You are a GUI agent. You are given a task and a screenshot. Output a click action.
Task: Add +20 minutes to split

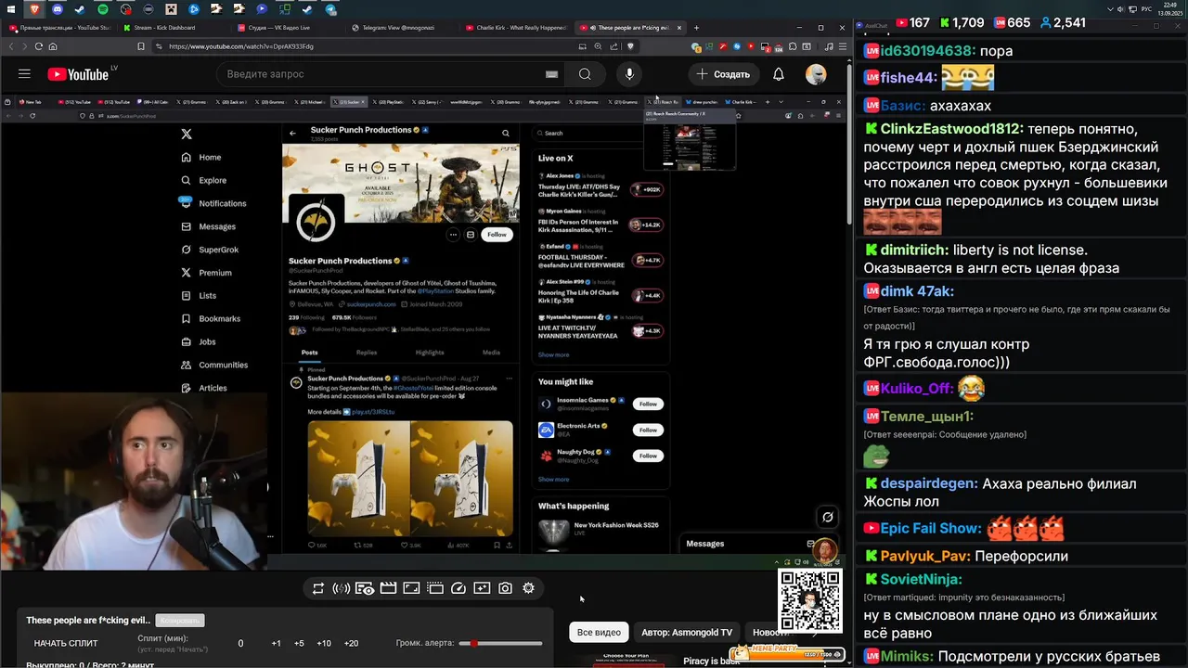point(351,643)
